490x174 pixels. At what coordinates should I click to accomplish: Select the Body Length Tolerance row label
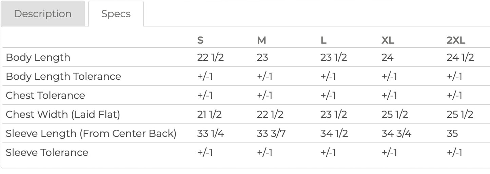tap(63, 76)
